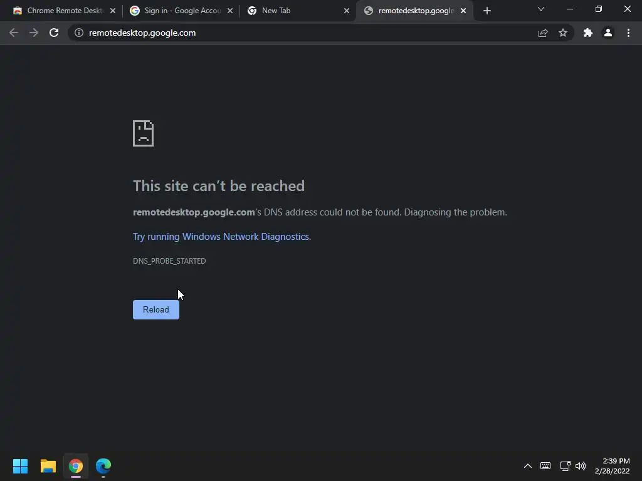The height and width of the screenshot is (481, 642).
Task: Open the Windows Start menu
Action: point(21,466)
